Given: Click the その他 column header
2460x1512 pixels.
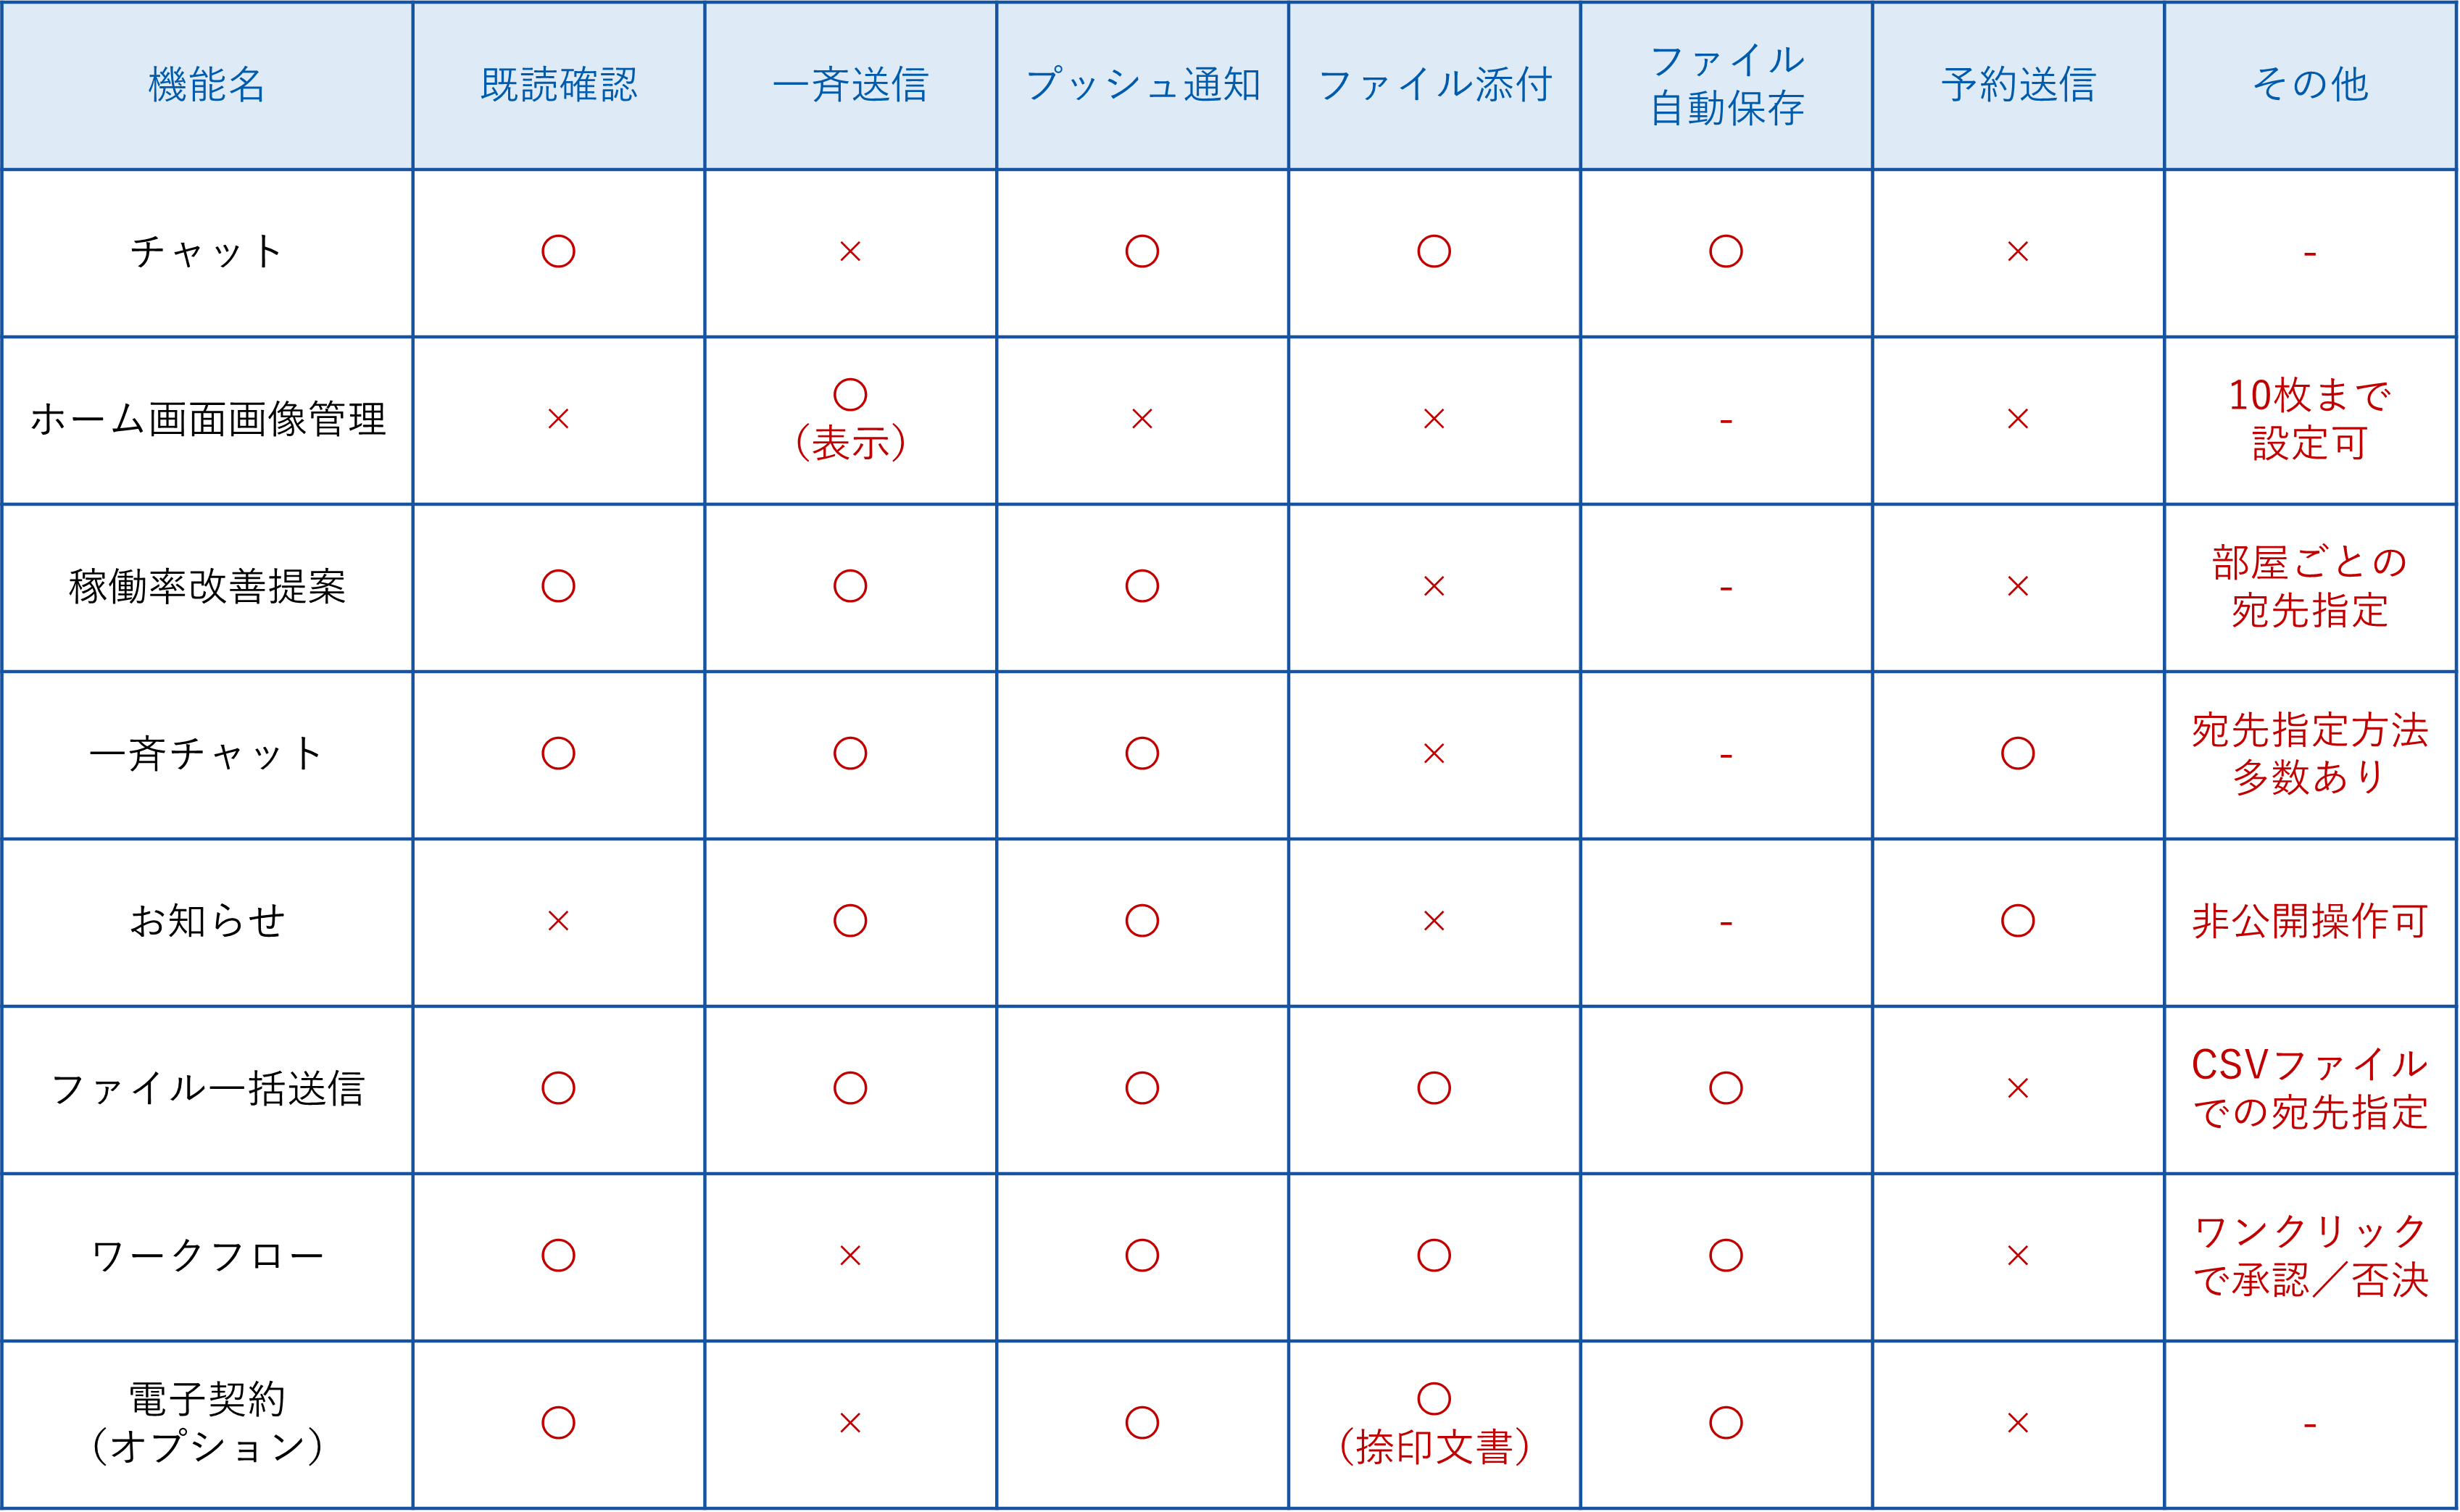Looking at the screenshot, I should 2310,85.
